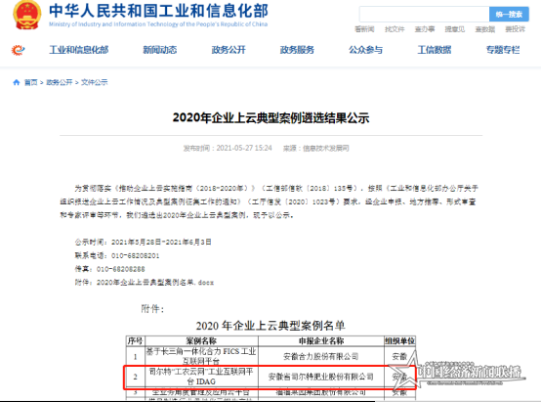This screenshot has height=402, width=541.
Task: Go to 首页 in breadcrumb
Action: (30, 82)
